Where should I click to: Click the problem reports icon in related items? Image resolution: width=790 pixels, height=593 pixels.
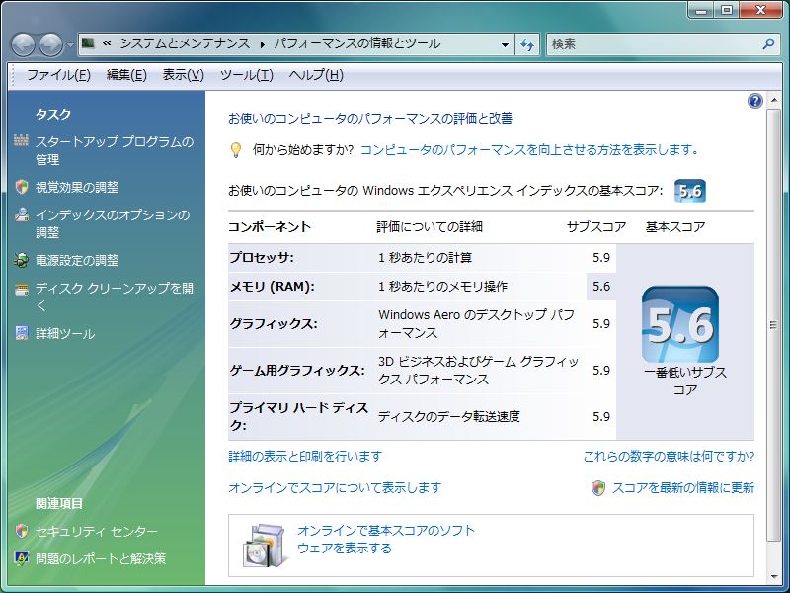pos(21,558)
